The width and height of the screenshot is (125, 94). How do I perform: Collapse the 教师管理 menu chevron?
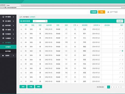(13, 42)
